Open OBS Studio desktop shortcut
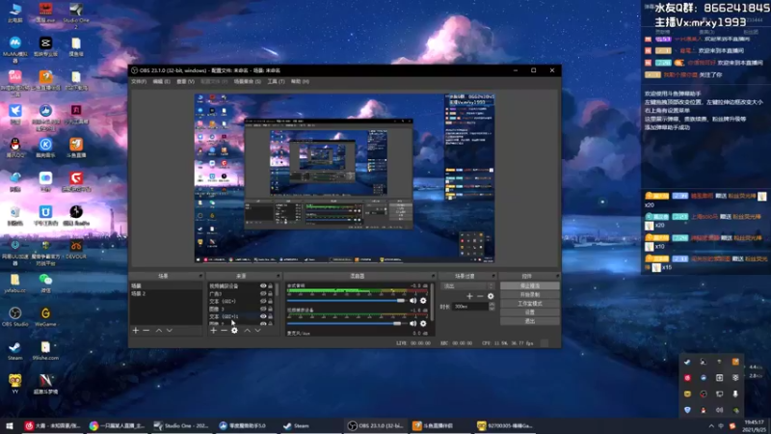This screenshot has width=771, height=434. tap(15, 317)
